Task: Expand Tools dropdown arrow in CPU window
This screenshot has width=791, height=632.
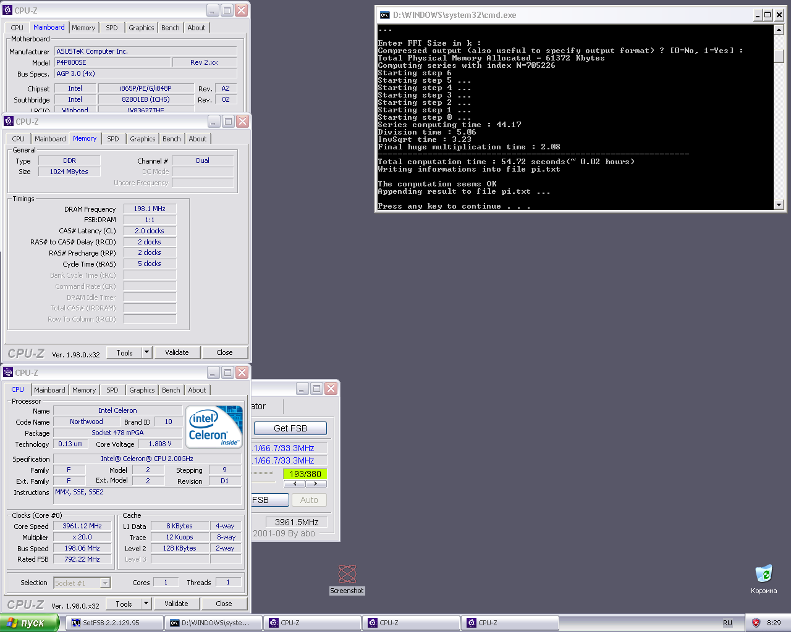Action: click(146, 604)
